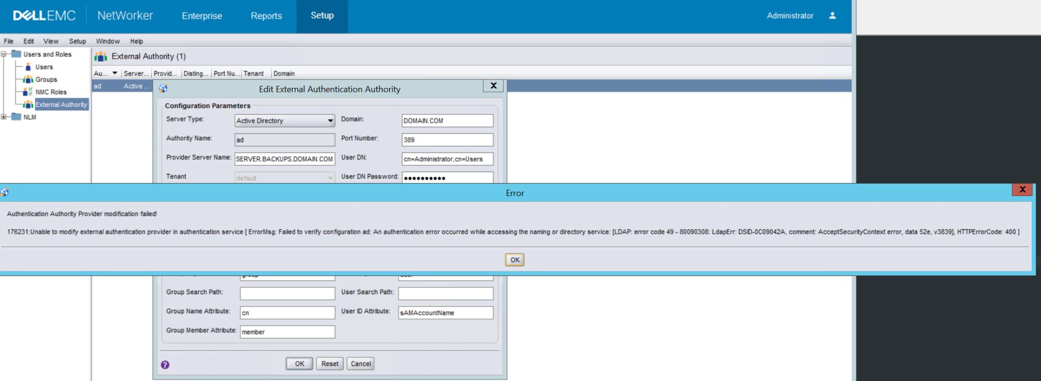
Task: Open the Window menu
Action: click(108, 41)
